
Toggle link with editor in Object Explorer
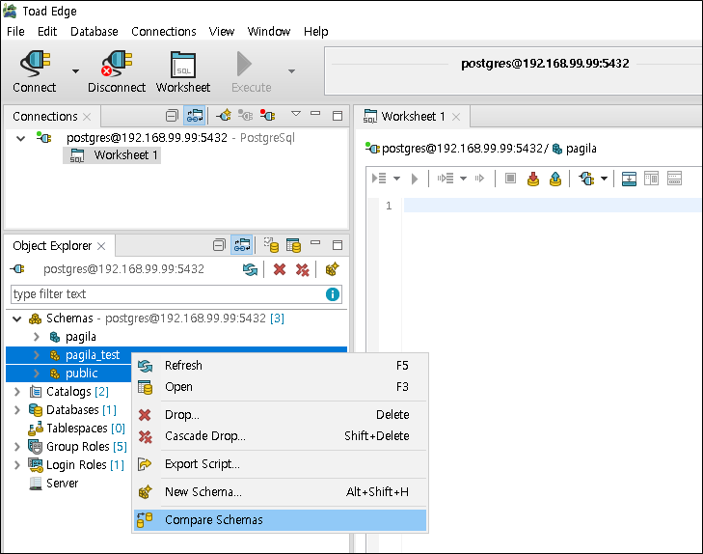click(242, 245)
